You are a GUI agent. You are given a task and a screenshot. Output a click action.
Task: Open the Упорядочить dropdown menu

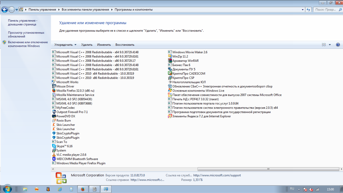point(65,45)
